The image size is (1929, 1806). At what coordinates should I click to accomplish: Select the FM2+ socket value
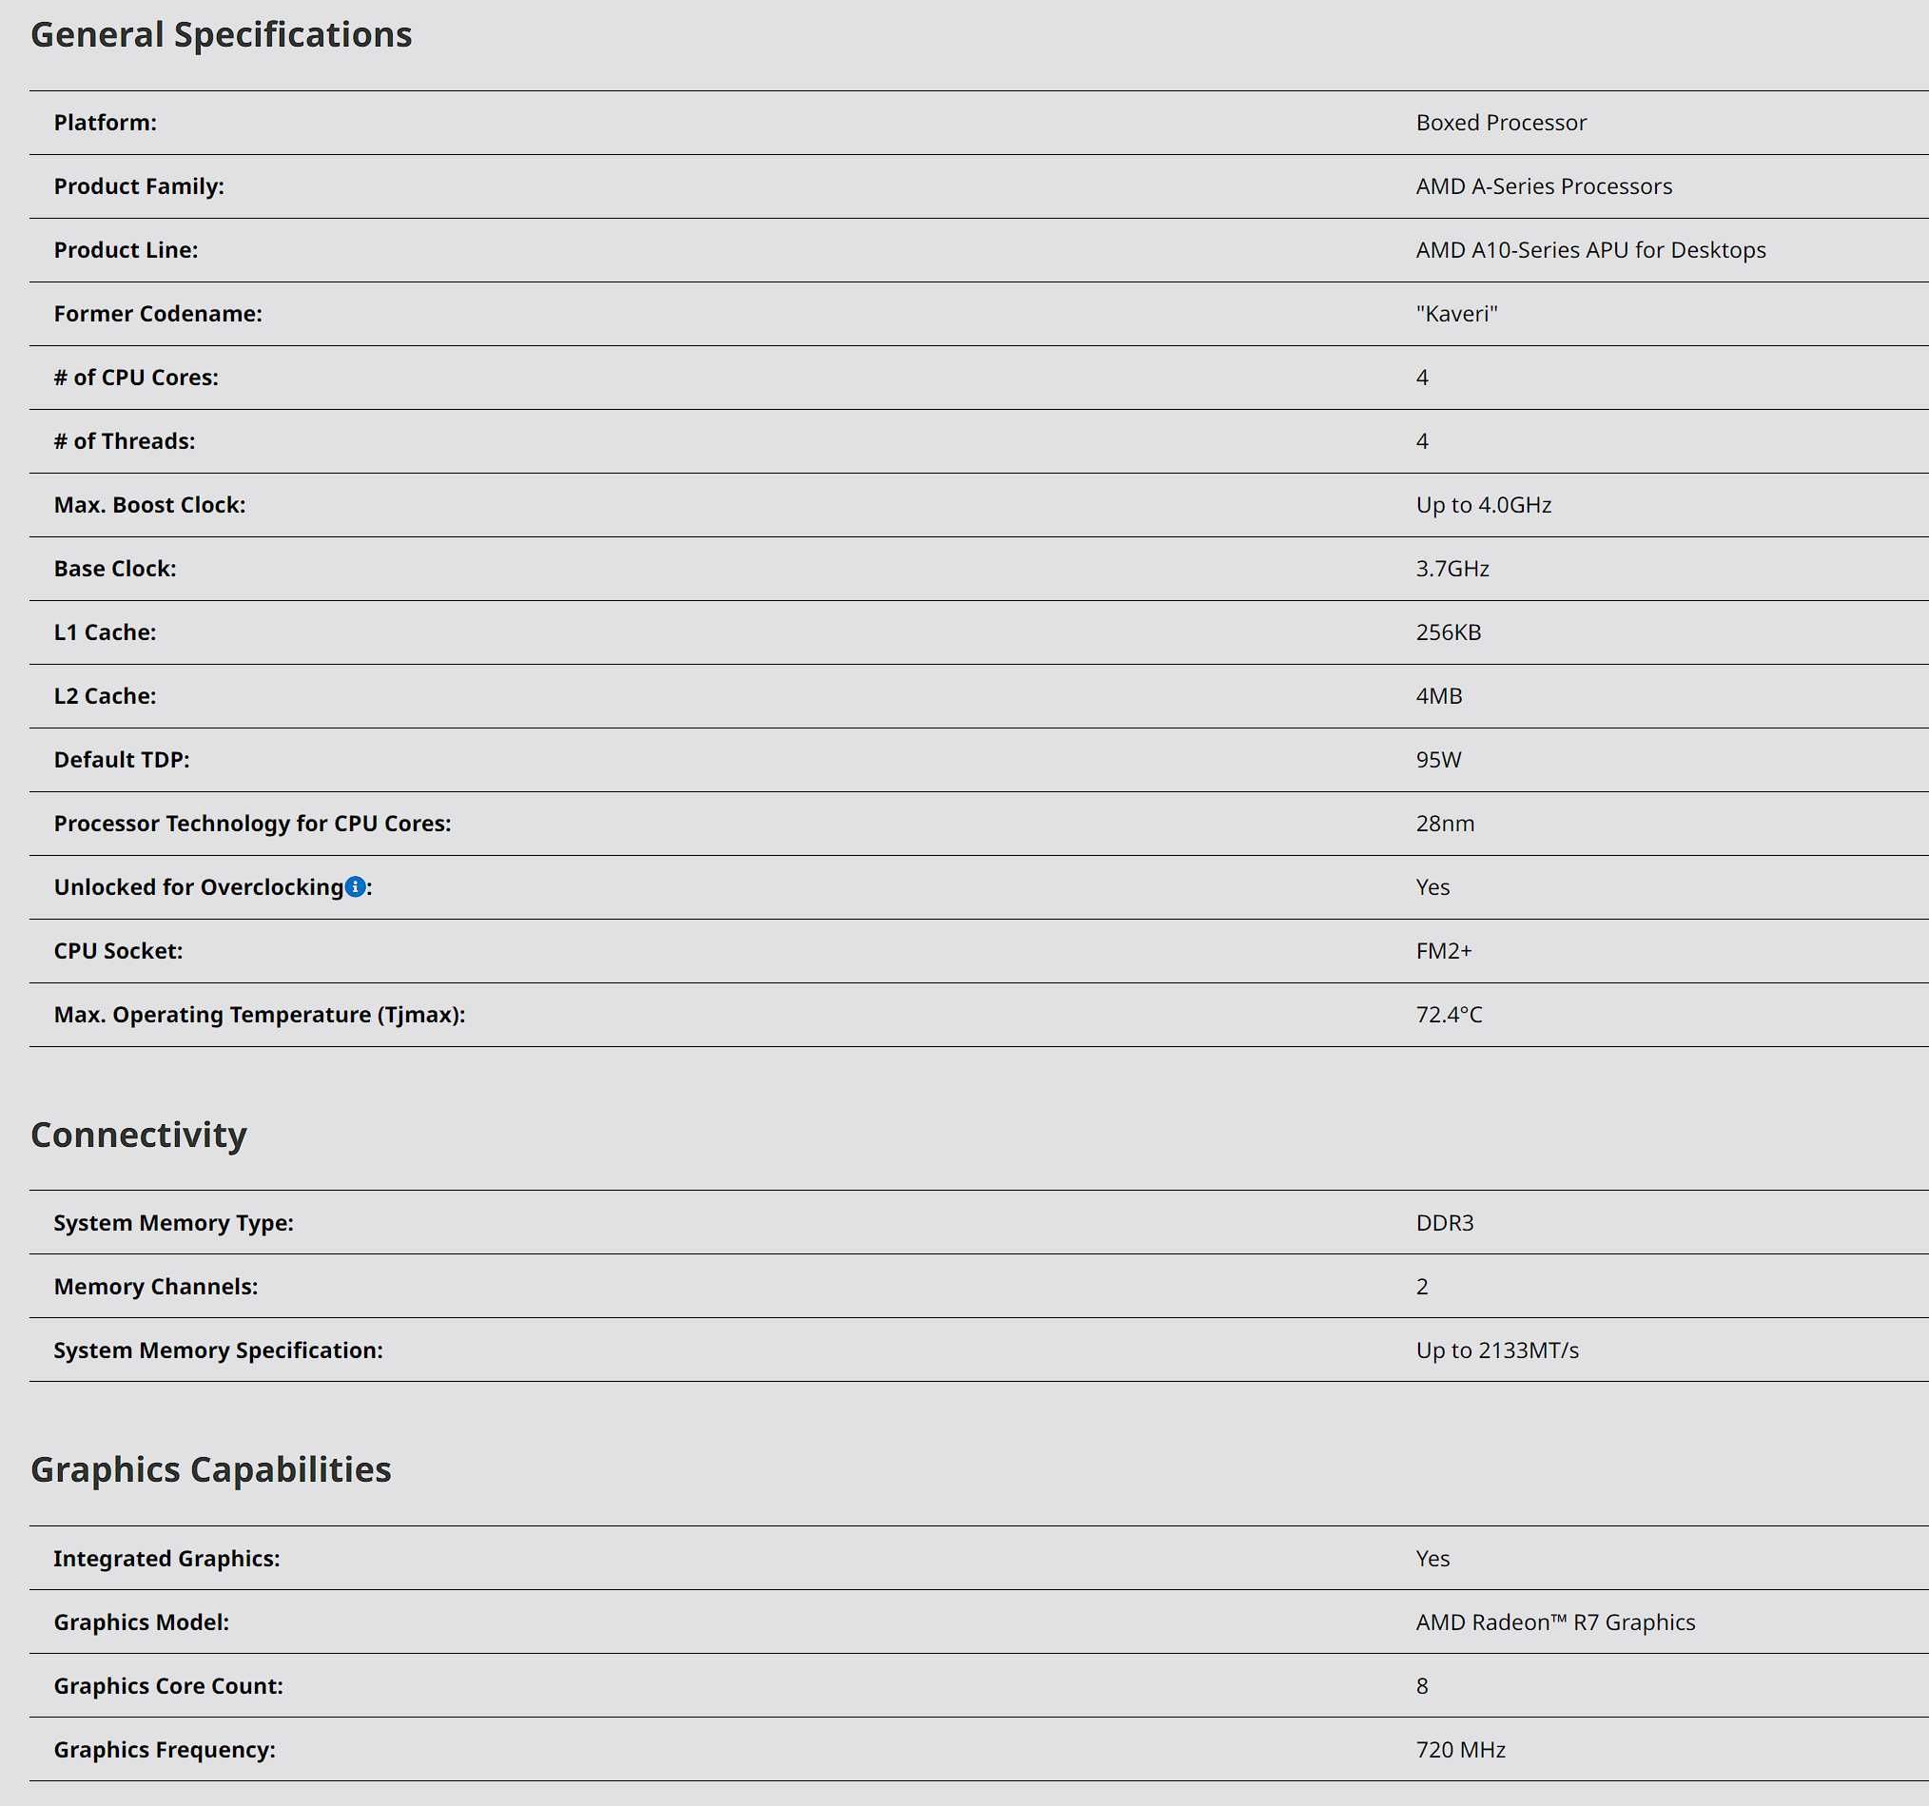coord(1443,950)
